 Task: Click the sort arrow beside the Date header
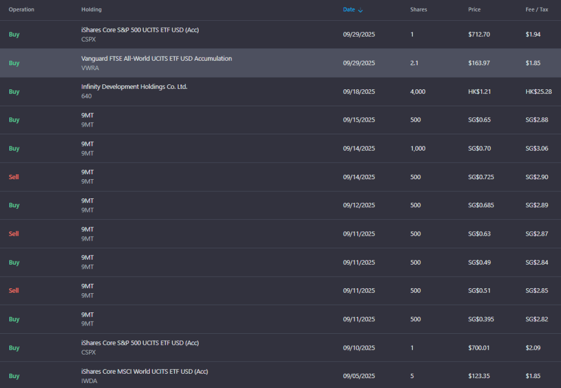coord(360,10)
